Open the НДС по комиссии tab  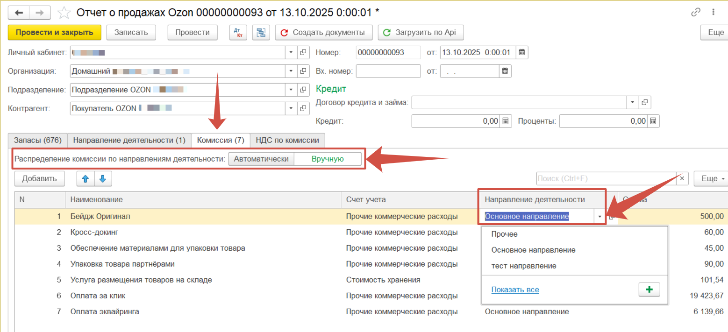click(287, 140)
